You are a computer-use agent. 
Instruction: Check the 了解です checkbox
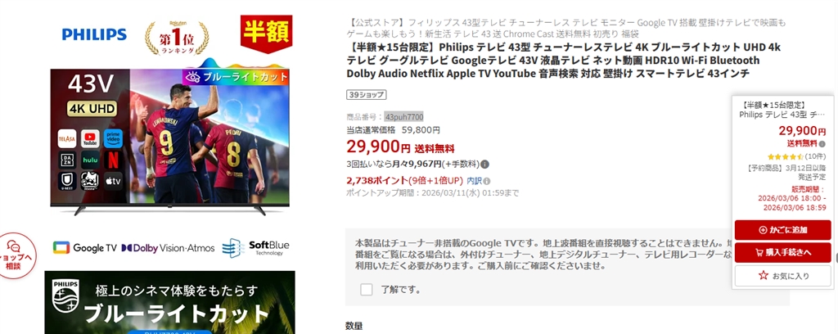point(366,290)
